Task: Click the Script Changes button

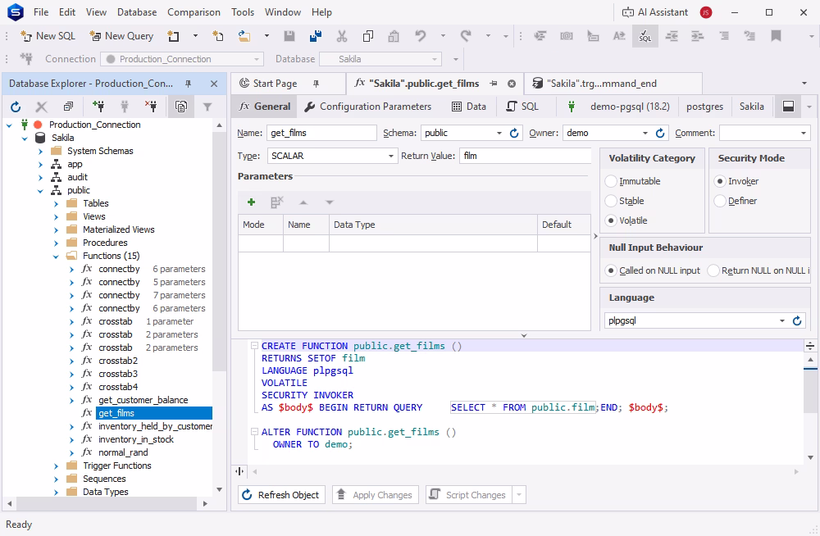Action: point(468,495)
